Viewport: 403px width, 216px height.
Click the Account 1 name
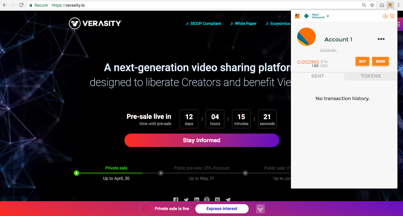pos(338,40)
